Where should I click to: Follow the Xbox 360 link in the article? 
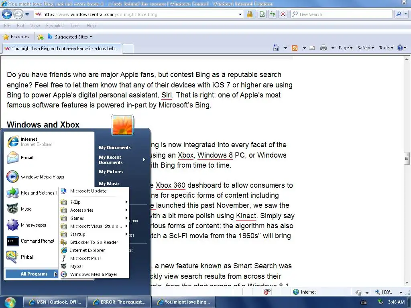point(170,185)
